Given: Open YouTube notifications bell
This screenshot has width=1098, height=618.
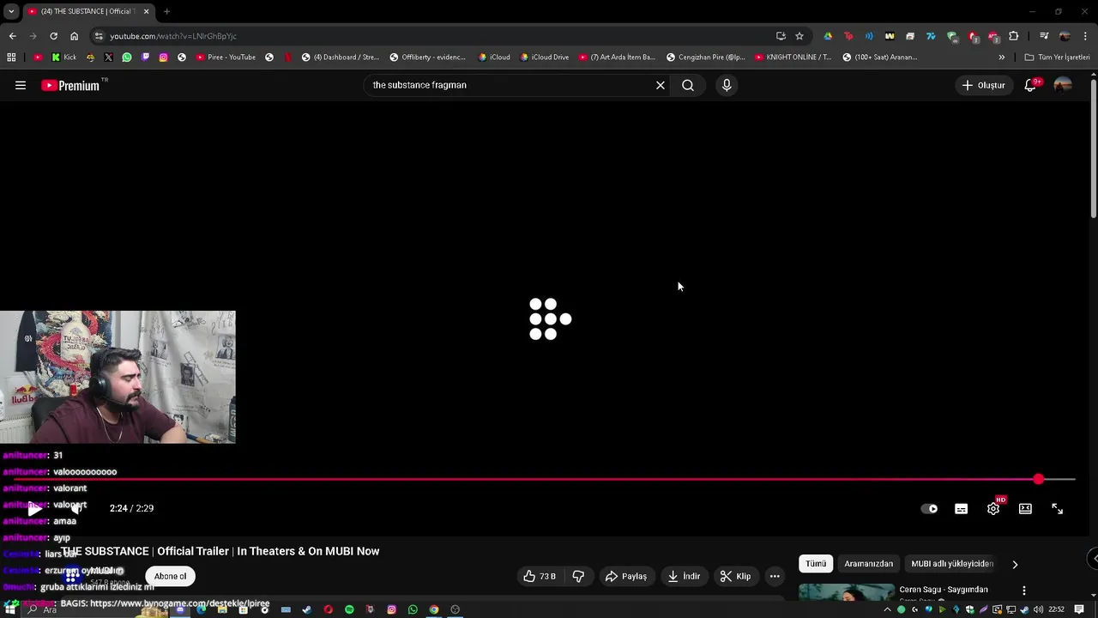Looking at the screenshot, I should (x=1030, y=85).
